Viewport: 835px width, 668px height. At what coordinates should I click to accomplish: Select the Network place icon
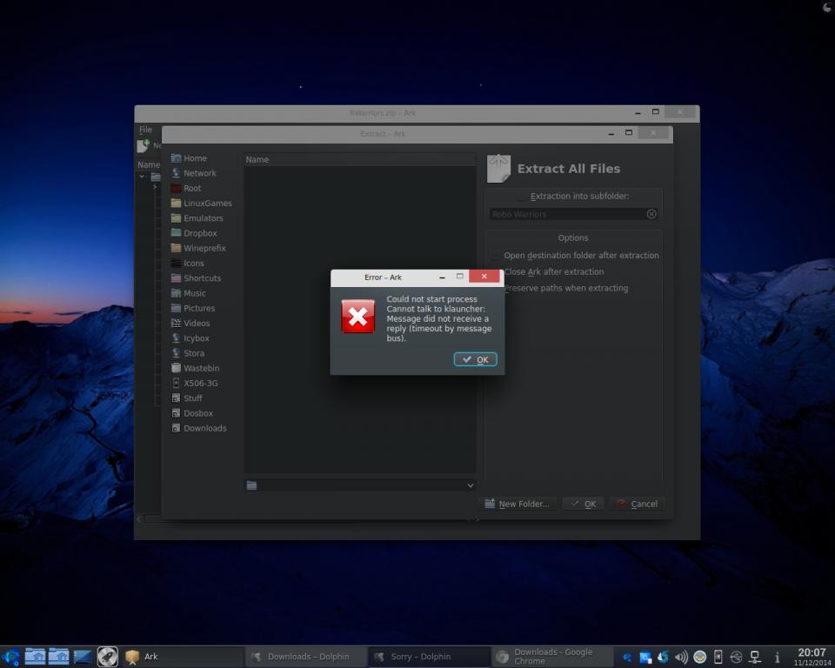point(177,173)
